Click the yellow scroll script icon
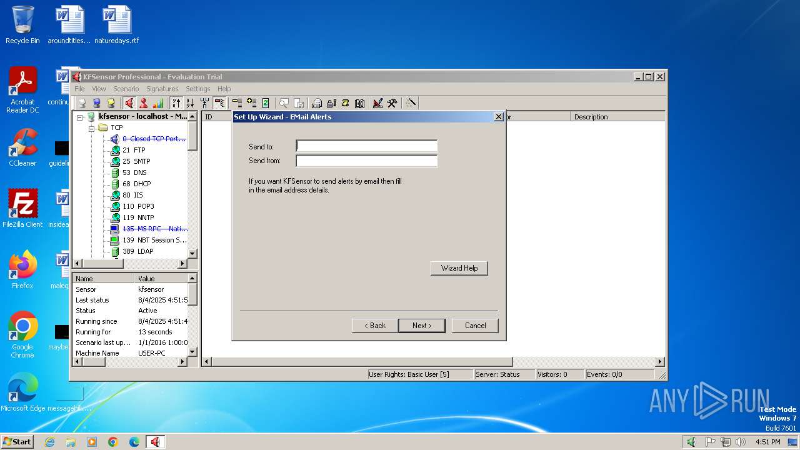Screen dimensions: 800x450 click(345, 103)
